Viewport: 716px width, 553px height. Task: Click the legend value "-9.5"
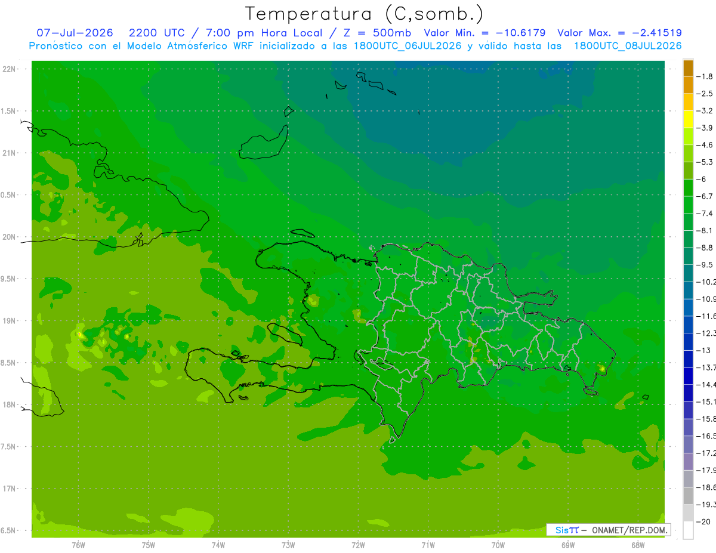click(x=705, y=265)
